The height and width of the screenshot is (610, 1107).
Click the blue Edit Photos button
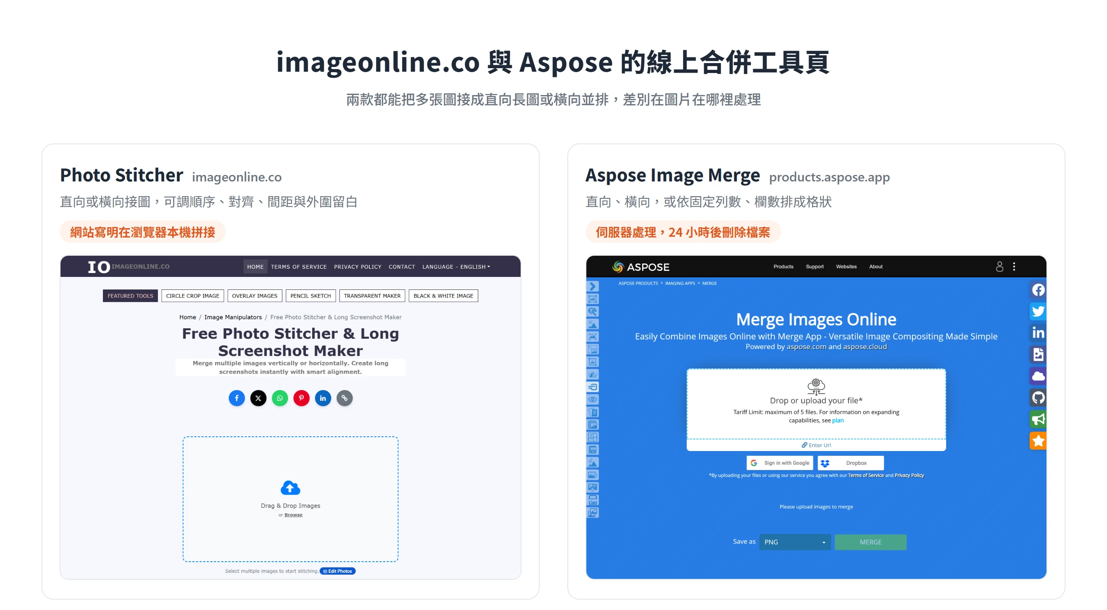coord(338,571)
